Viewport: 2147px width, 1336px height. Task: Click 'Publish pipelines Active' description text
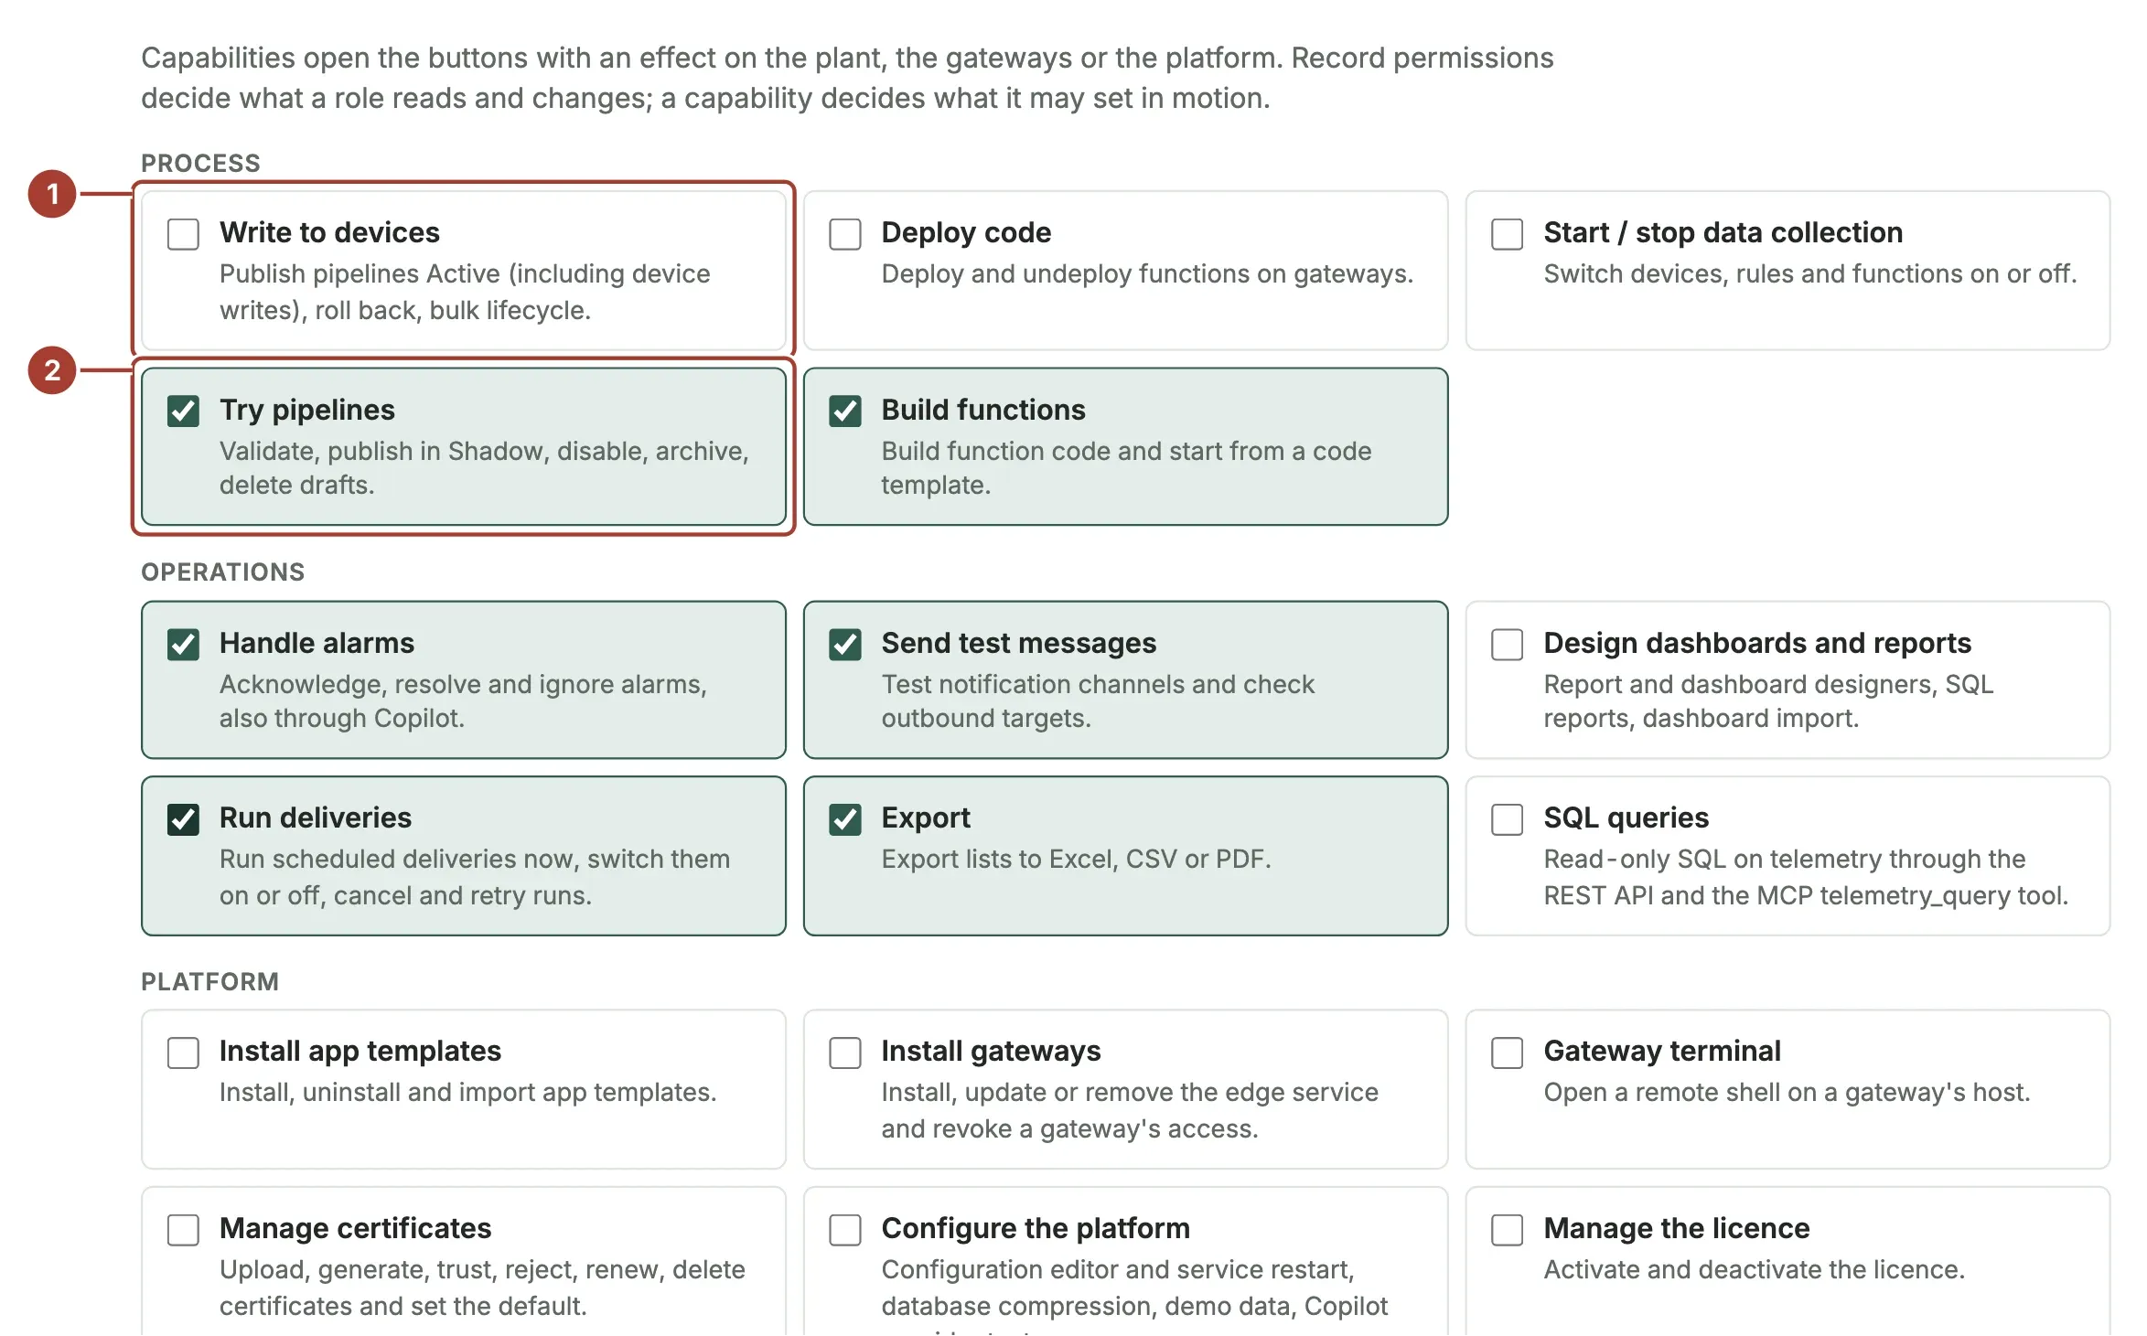[465, 292]
